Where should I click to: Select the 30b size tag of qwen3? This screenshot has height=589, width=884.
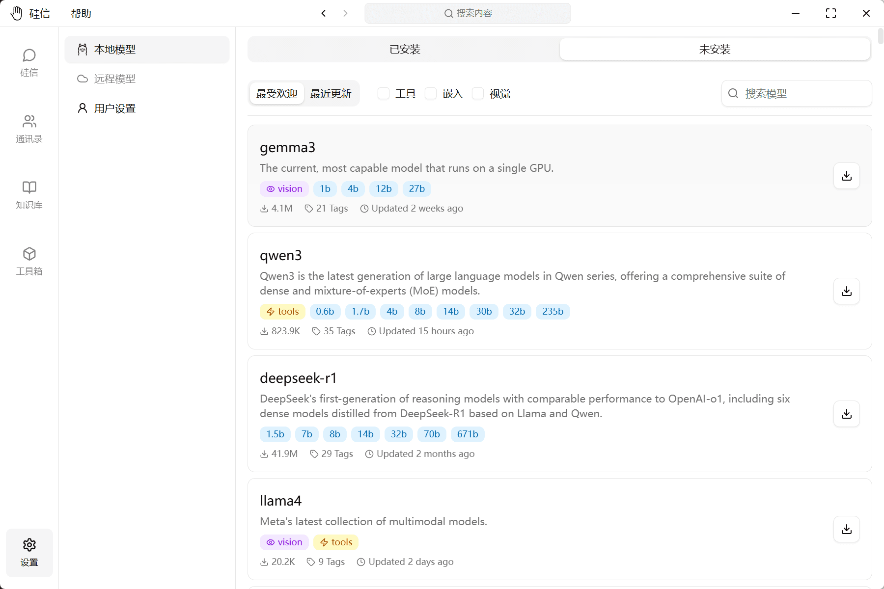pyautogui.click(x=484, y=312)
